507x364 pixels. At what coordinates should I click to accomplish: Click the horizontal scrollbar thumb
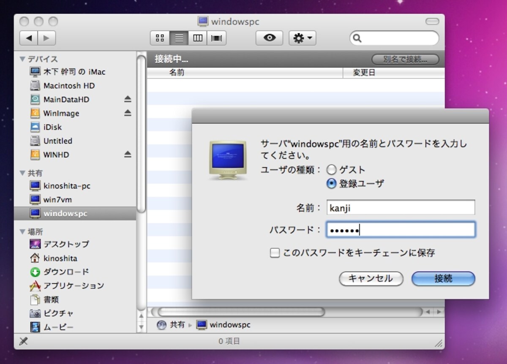click(x=241, y=312)
